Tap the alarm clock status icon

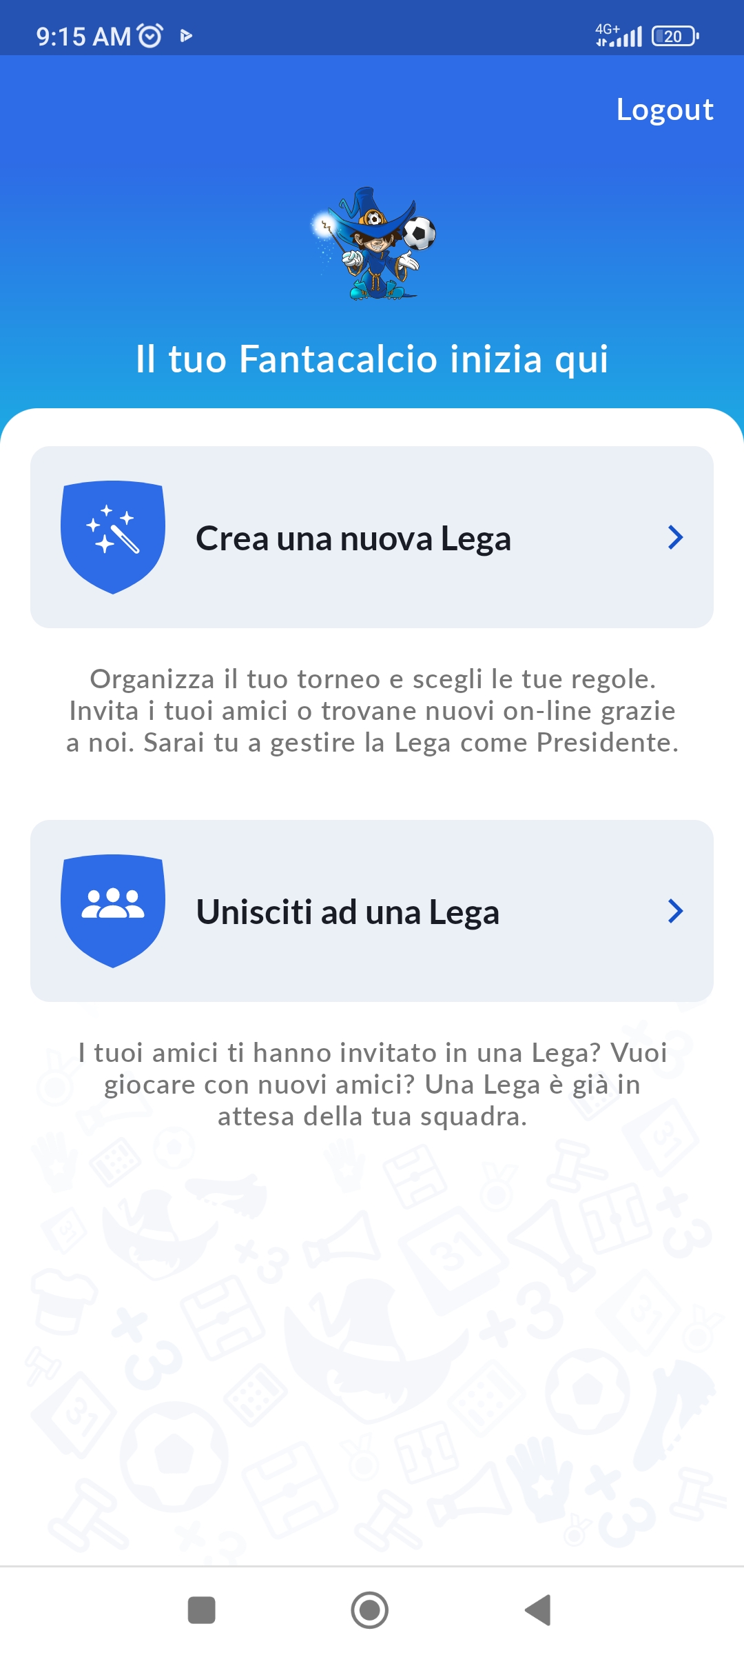point(150,35)
